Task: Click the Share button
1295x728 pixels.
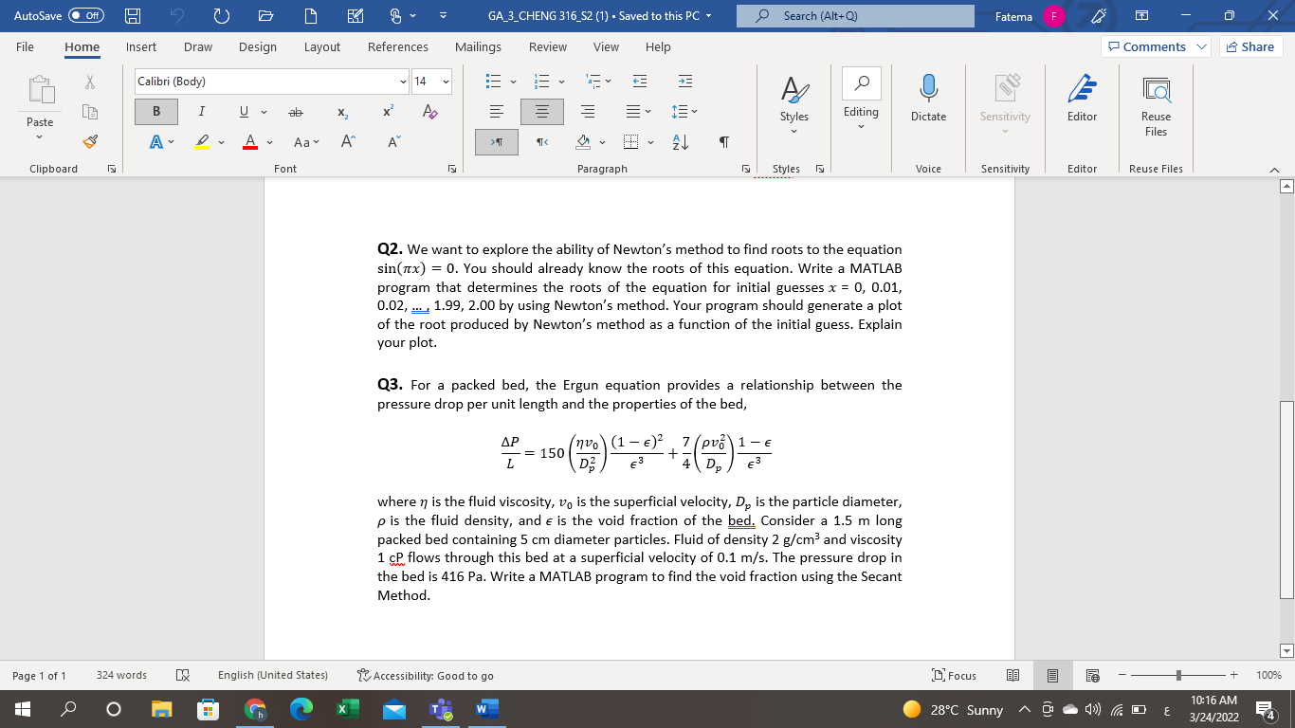Action: [x=1249, y=46]
